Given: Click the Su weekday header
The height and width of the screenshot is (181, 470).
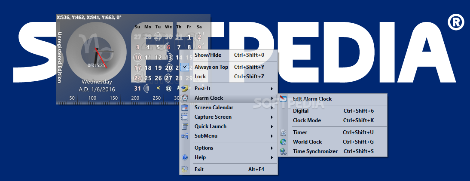Looking at the screenshot, I should coord(137,27).
